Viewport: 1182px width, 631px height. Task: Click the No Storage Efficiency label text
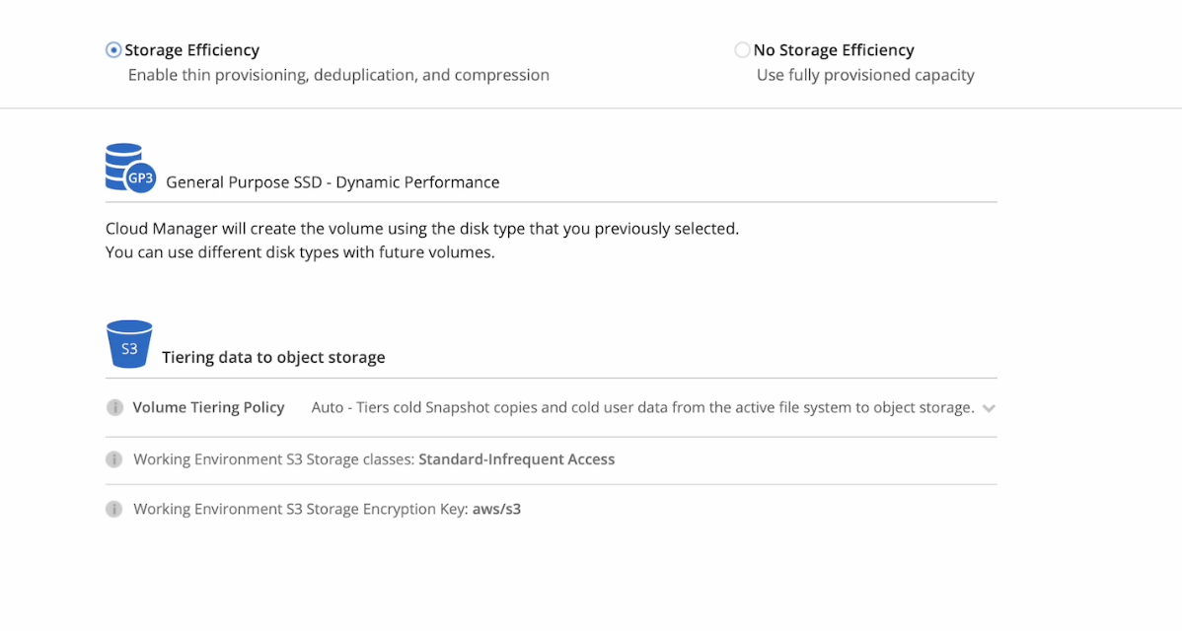pyautogui.click(x=834, y=50)
